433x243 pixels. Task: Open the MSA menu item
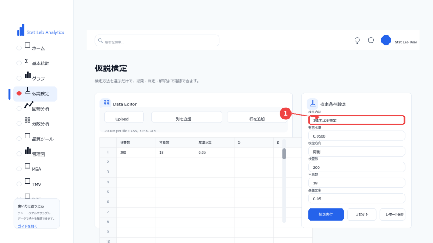coord(36,170)
